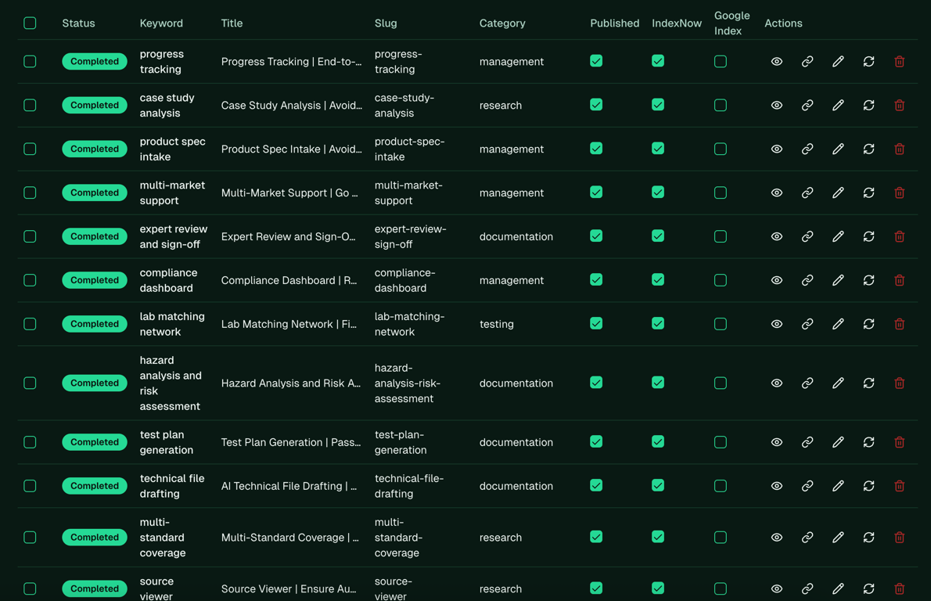Sort by the Status column header
The width and height of the screenshot is (931, 601).
(x=78, y=23)
